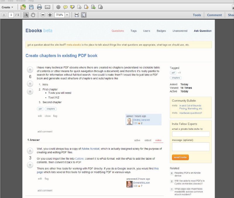Open the Tools pane
234x198 pixels.
click(x=197, y=15)
